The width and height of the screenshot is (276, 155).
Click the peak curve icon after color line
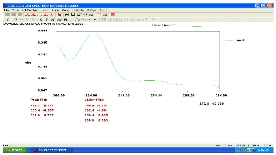coord(77,20)
